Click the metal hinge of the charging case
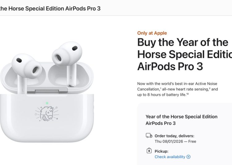Image resolution: width=232 pixels, height=165 pixels. [x=46, y=90]
